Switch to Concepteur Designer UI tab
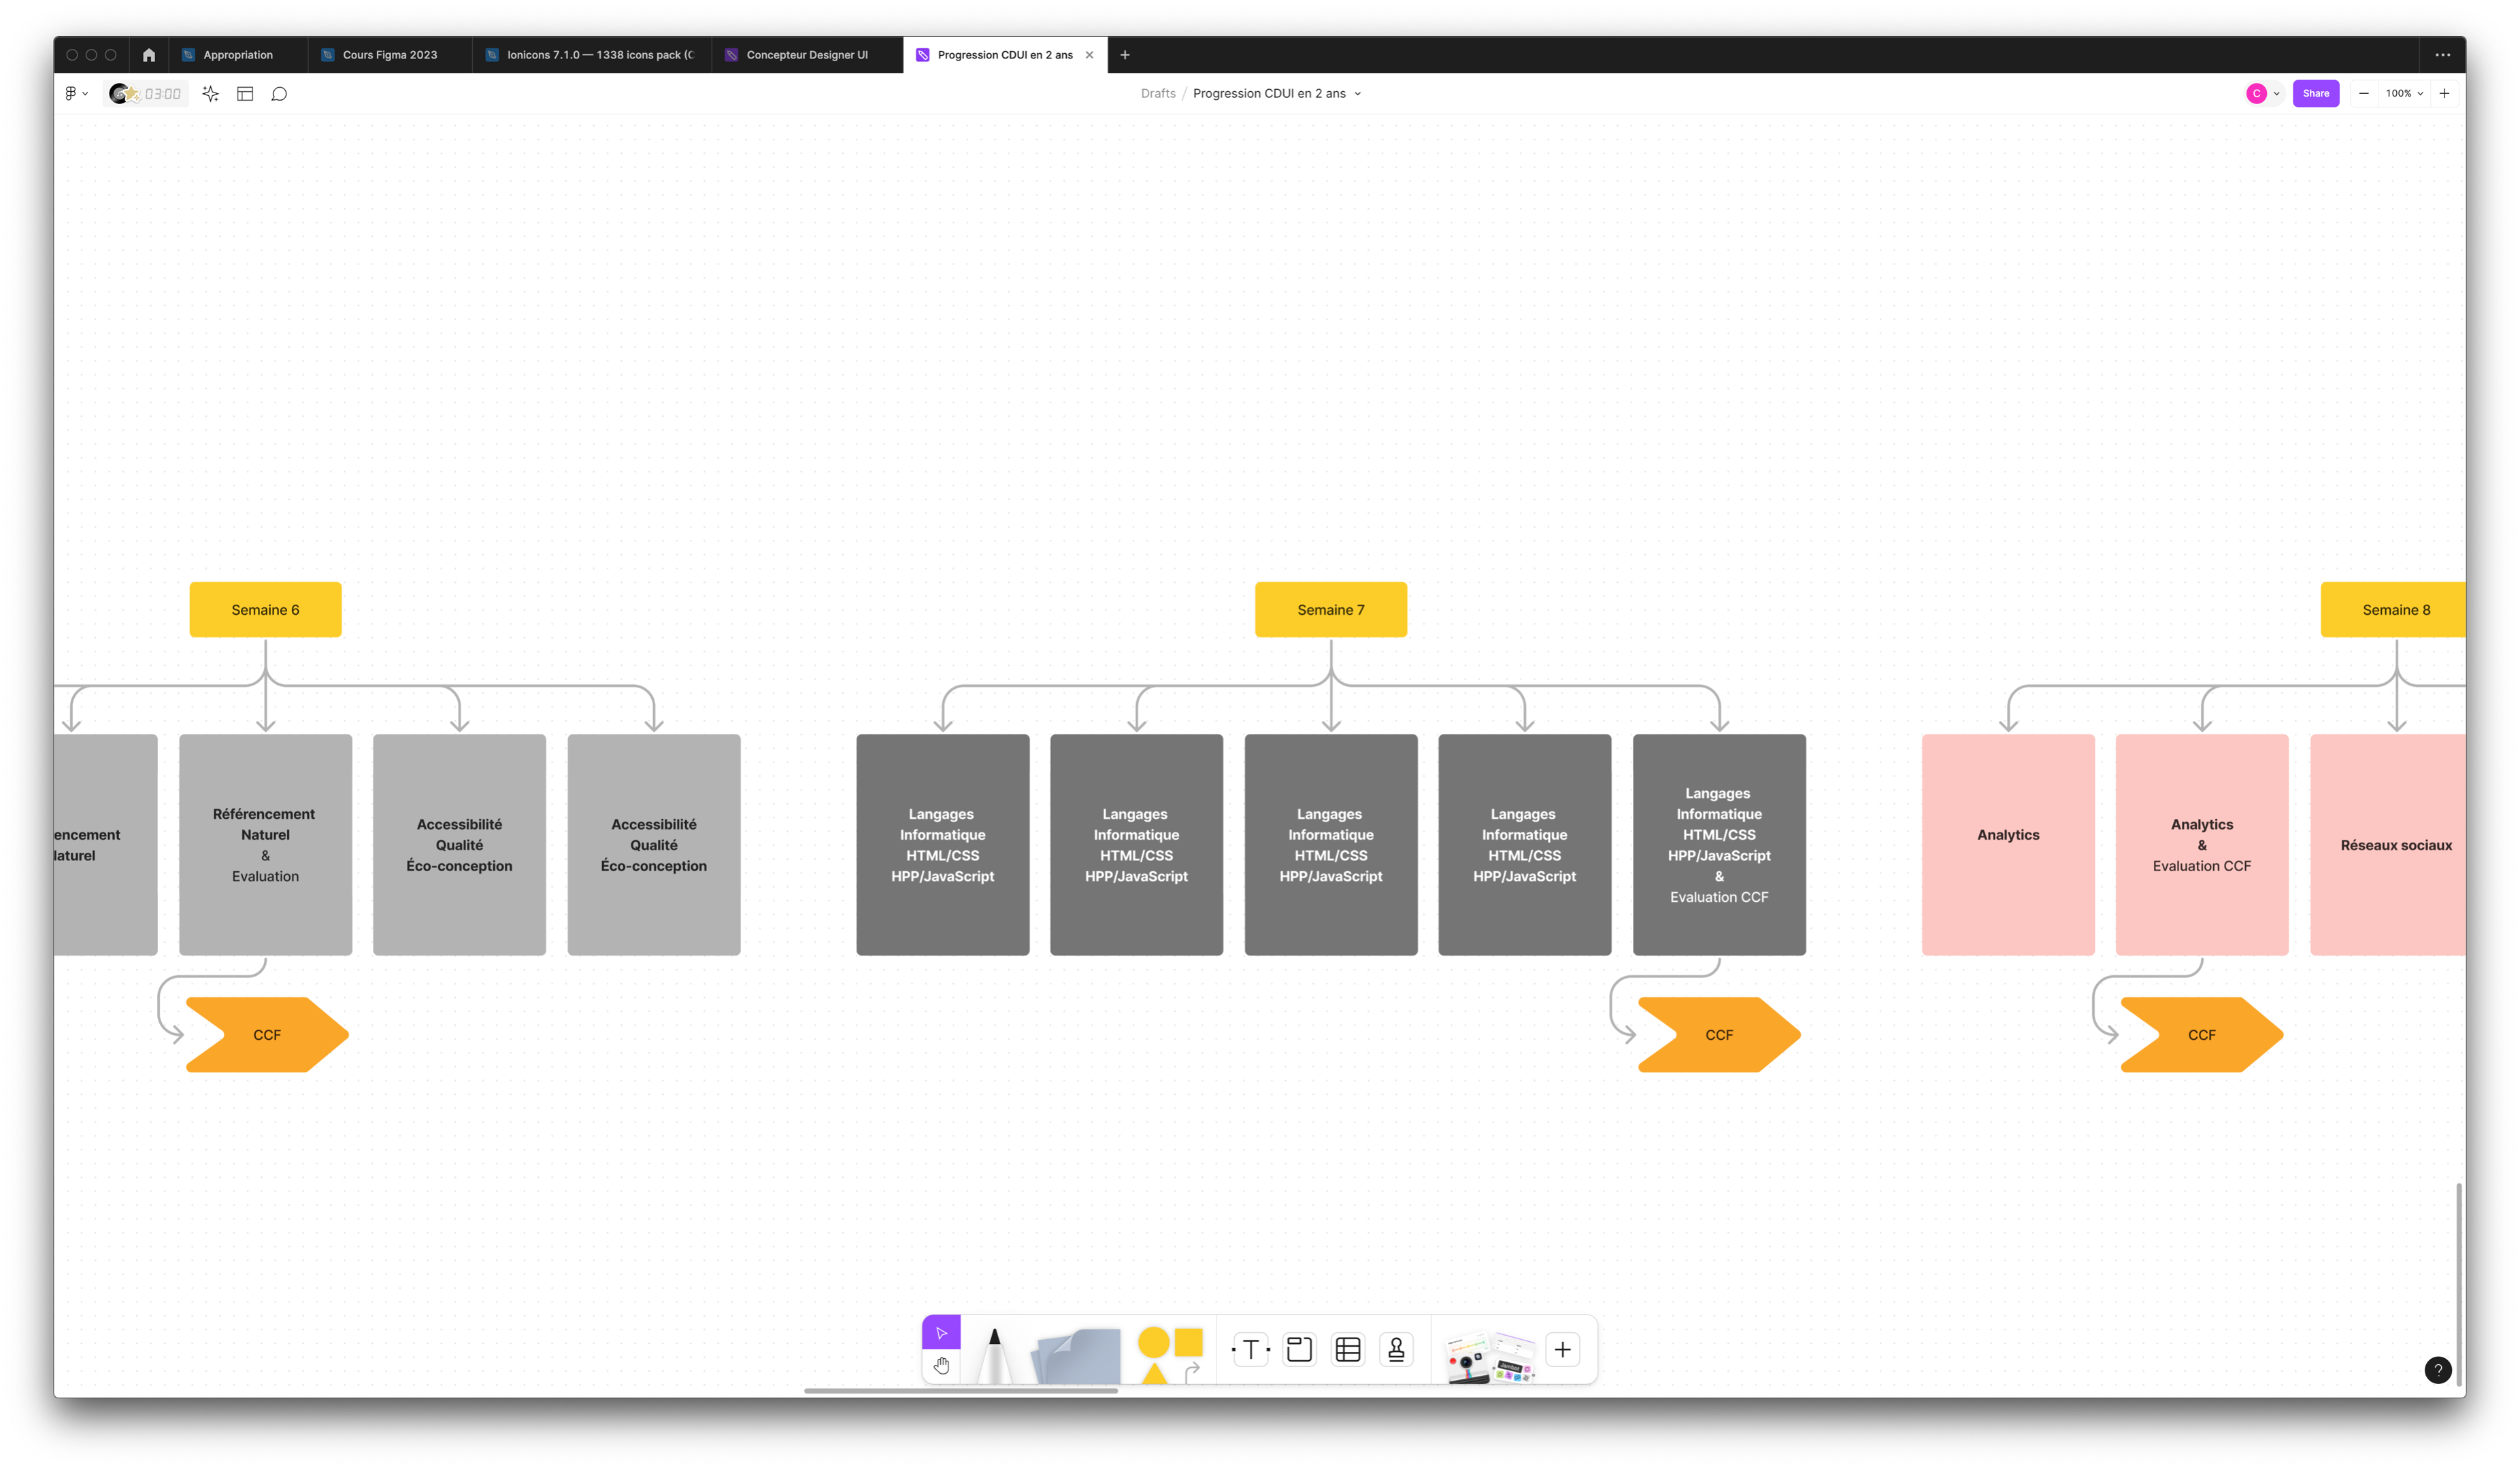The image size is (2520, 1469). 806,55
